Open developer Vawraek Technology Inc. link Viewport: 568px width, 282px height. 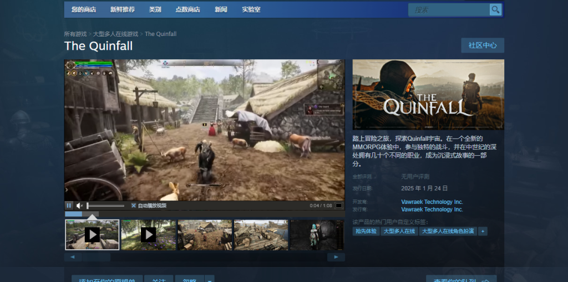432,202
